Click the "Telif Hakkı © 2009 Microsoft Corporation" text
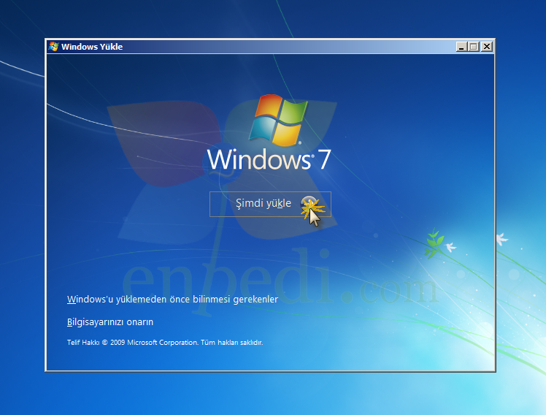The height and width of the screenshot is (415, 546). [132, 343]
